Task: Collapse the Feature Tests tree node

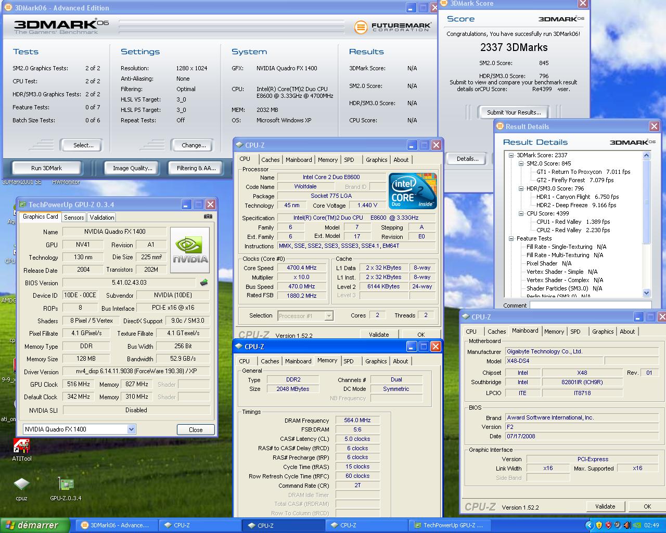Action: (x=511, y=238)
